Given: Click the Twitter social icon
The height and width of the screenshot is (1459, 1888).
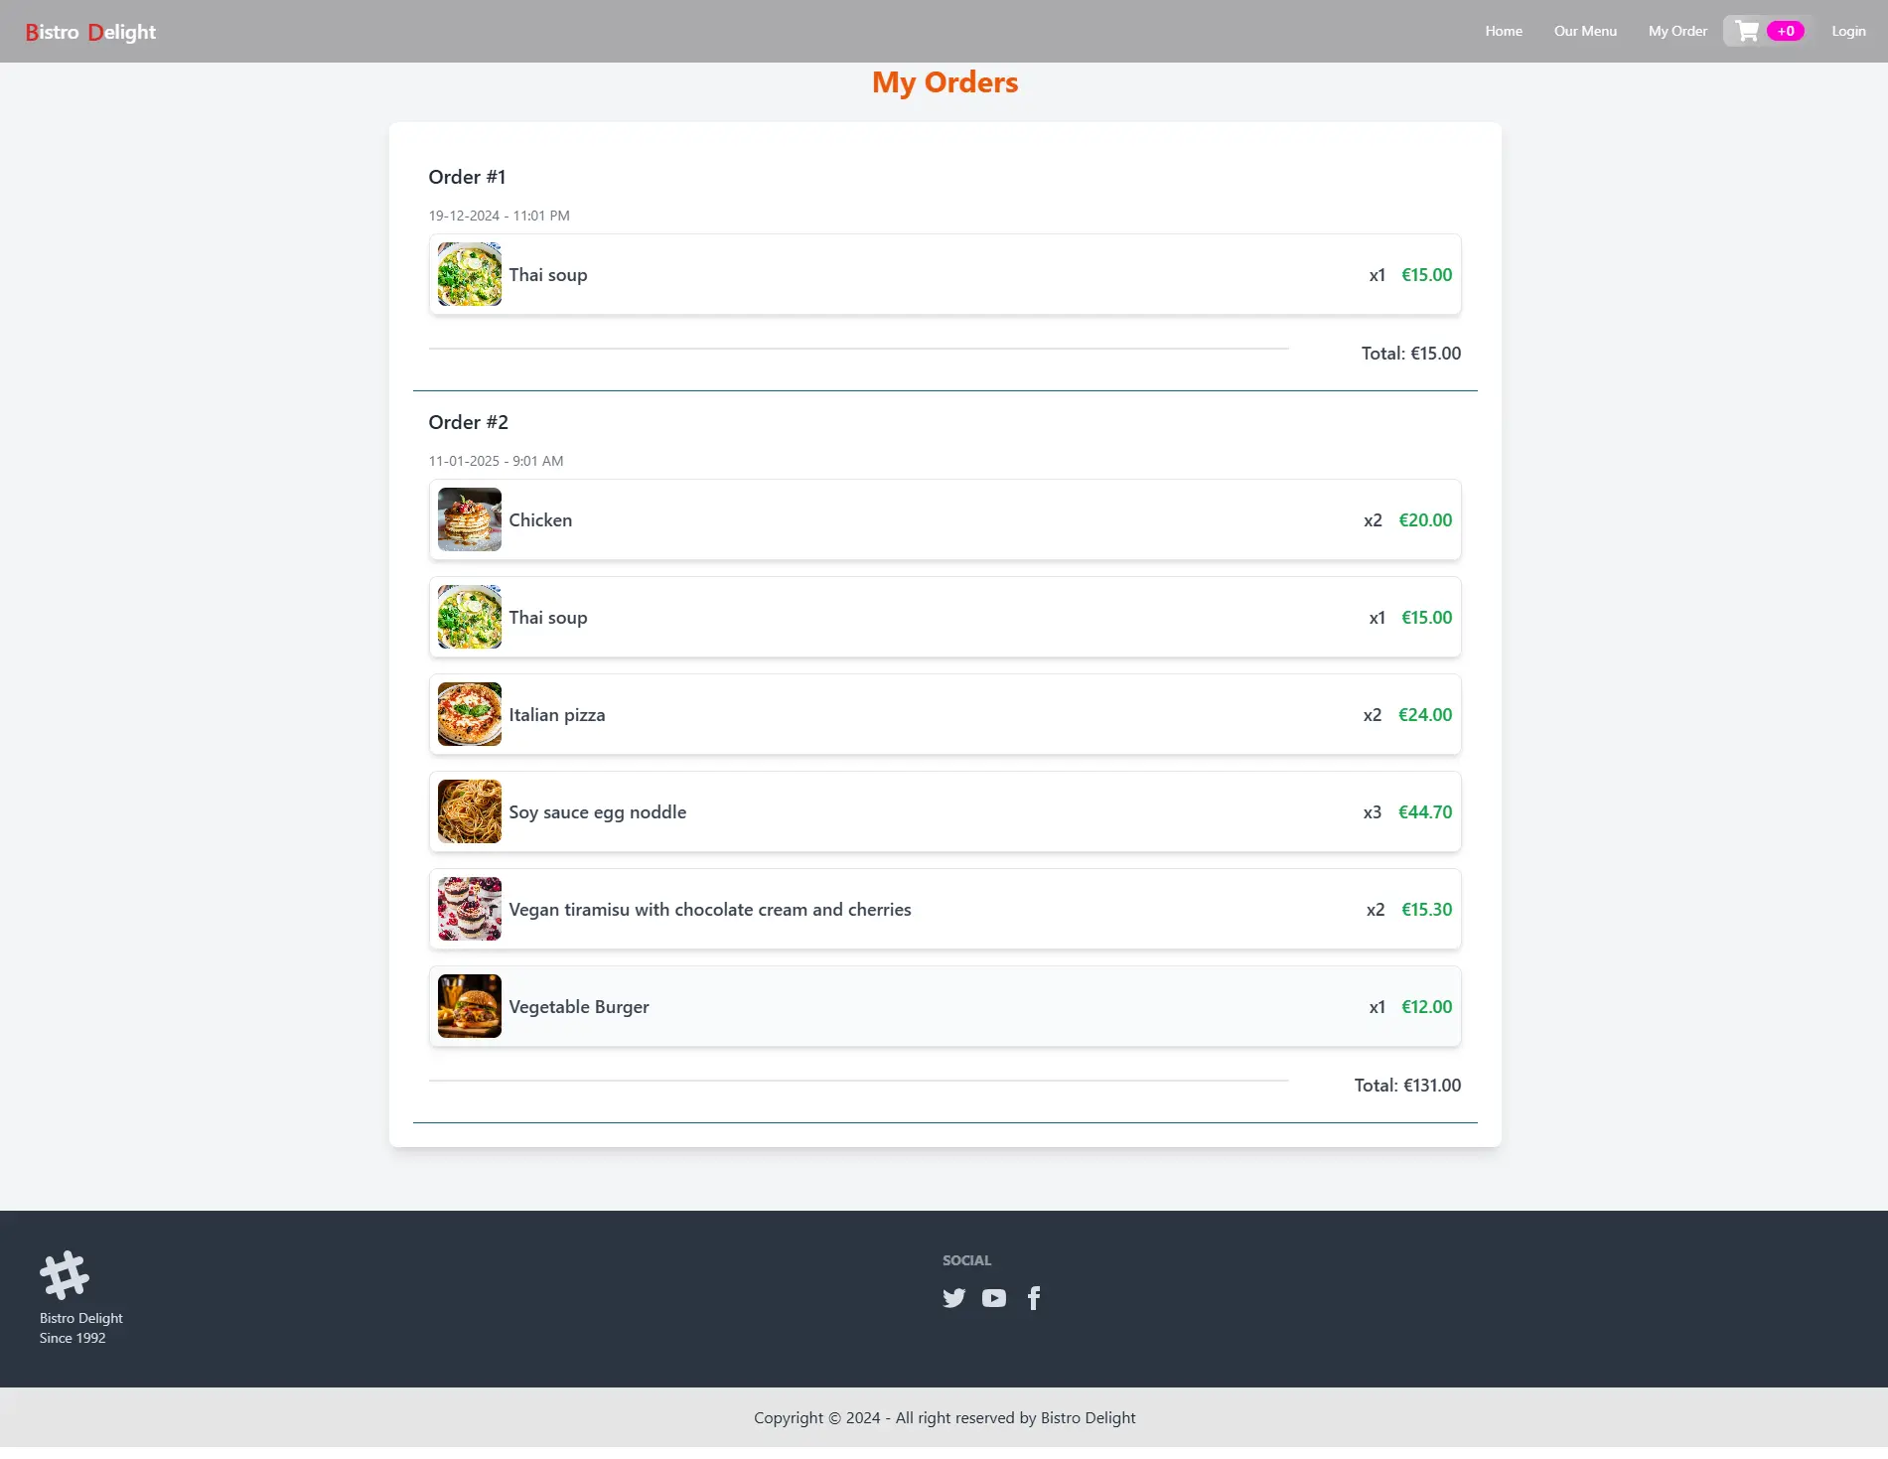Looking at the screenshot, I should pos(953,1298).
